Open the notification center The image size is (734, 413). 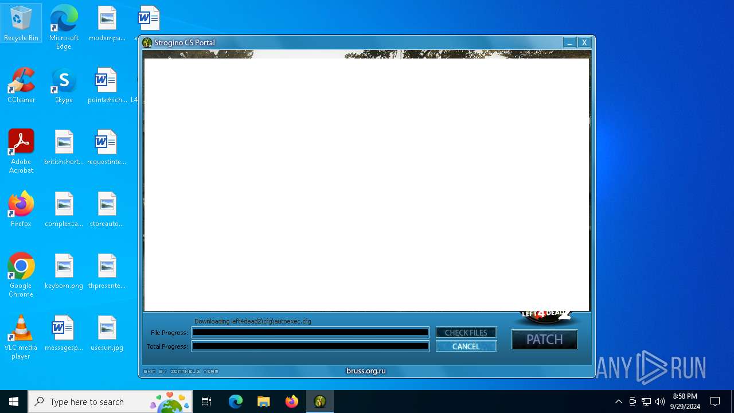(715, 402)
